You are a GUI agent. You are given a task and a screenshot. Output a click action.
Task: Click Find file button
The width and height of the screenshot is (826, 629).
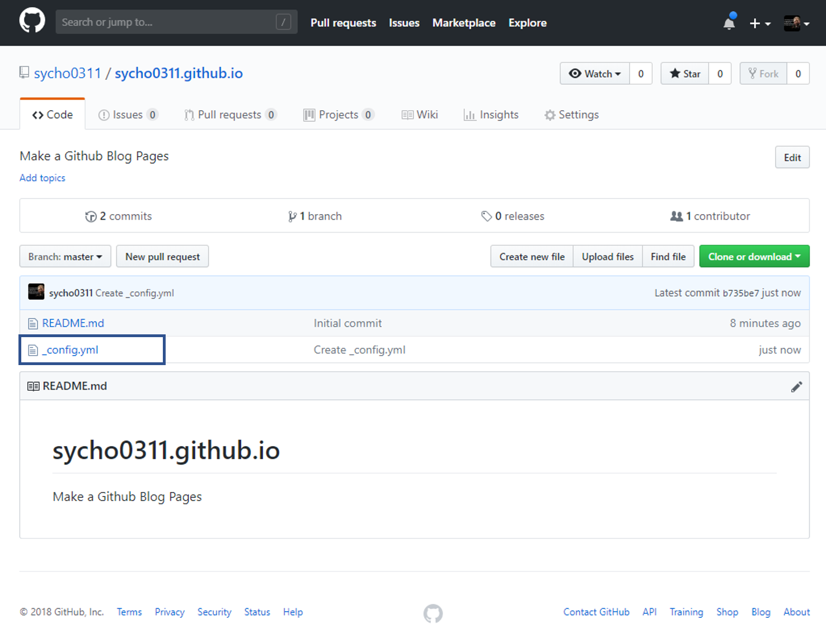(668, 257)
